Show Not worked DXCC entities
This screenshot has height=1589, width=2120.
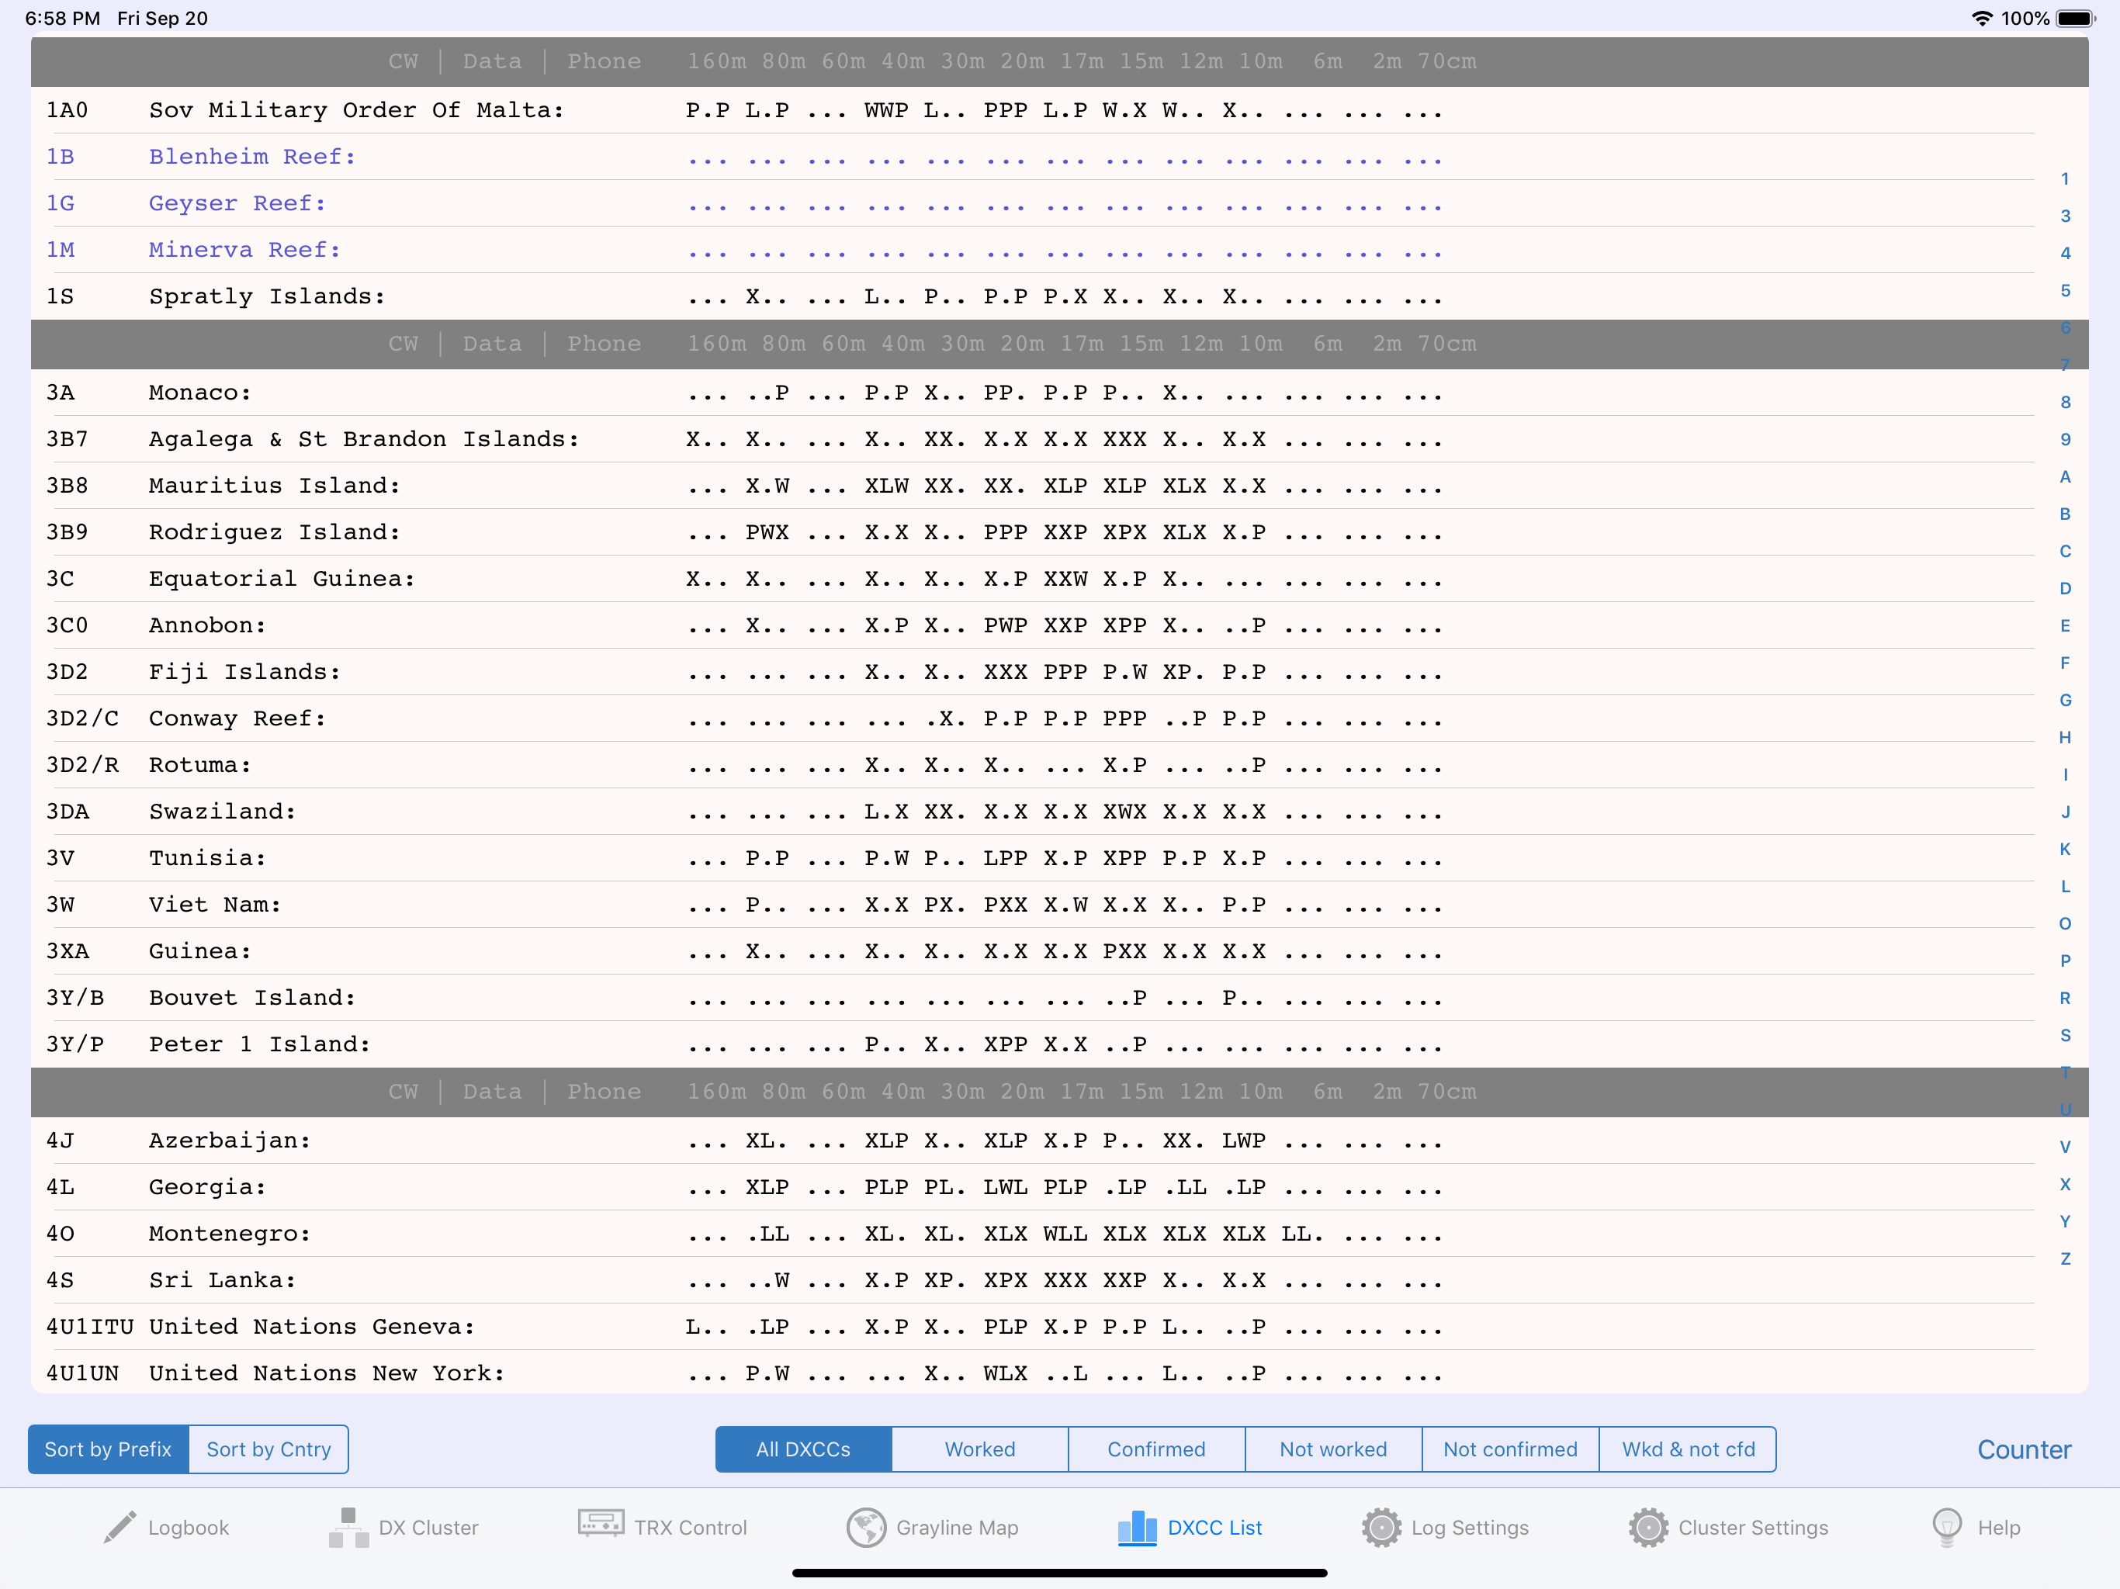(1332, 1448)
